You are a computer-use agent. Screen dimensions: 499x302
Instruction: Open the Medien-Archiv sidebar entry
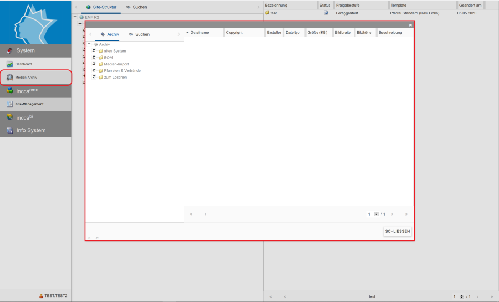(26, 77)
